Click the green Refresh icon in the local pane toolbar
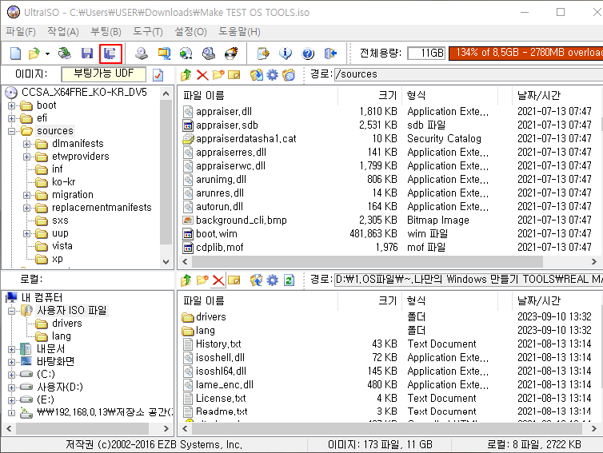 (289, 280)
